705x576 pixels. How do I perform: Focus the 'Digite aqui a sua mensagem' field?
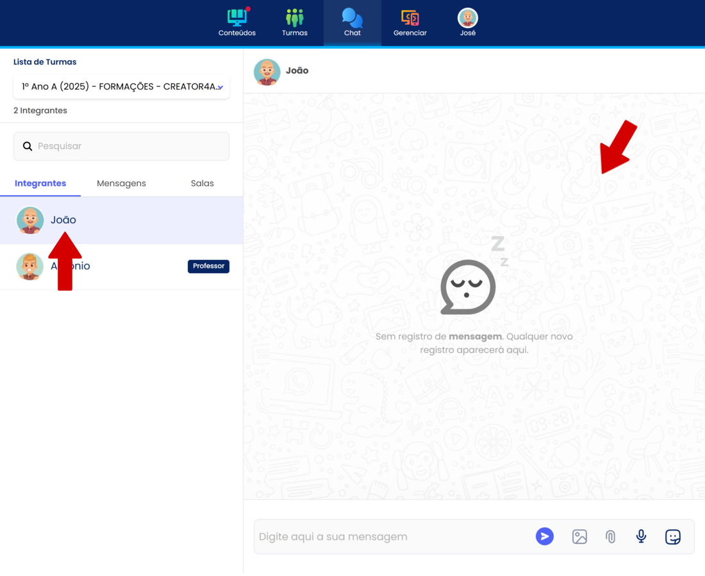[391, 536]
